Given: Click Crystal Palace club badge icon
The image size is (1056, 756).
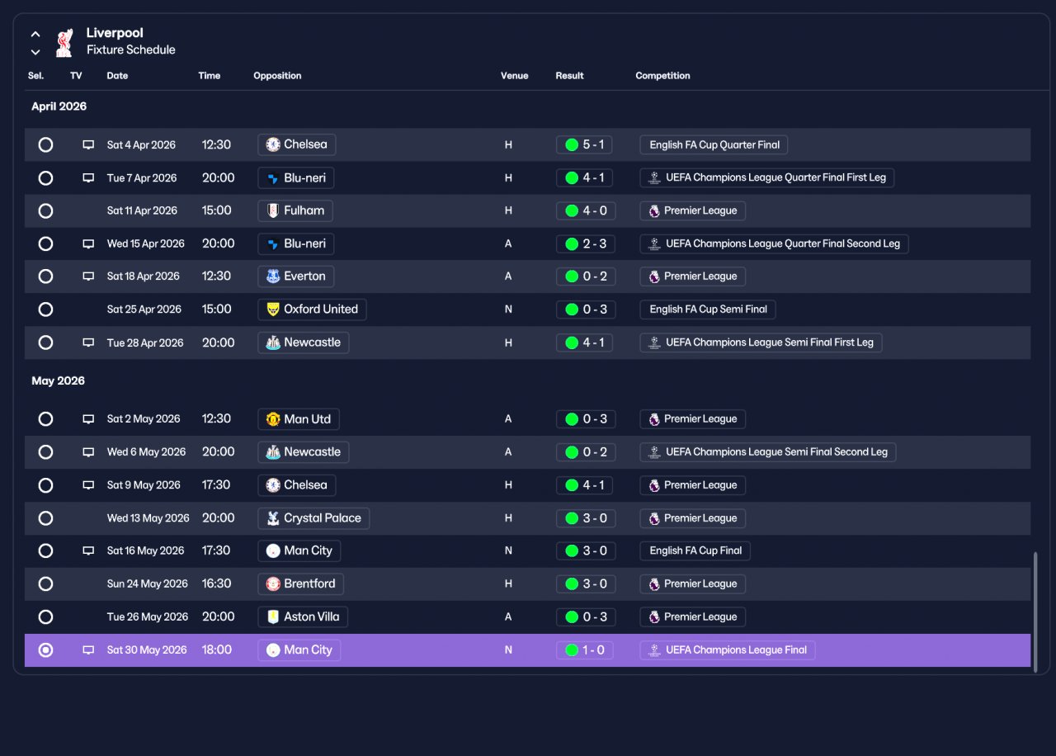Looking at the screenshot, I should click(273, 518).
